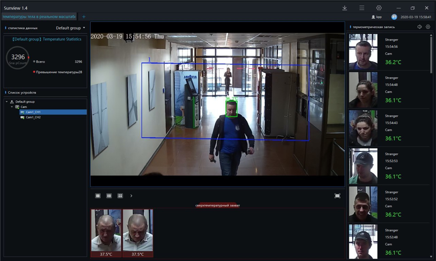Select Cam1_CH1 channel
Viewport: 436px width, 261px height.
(x=53, y=112)
